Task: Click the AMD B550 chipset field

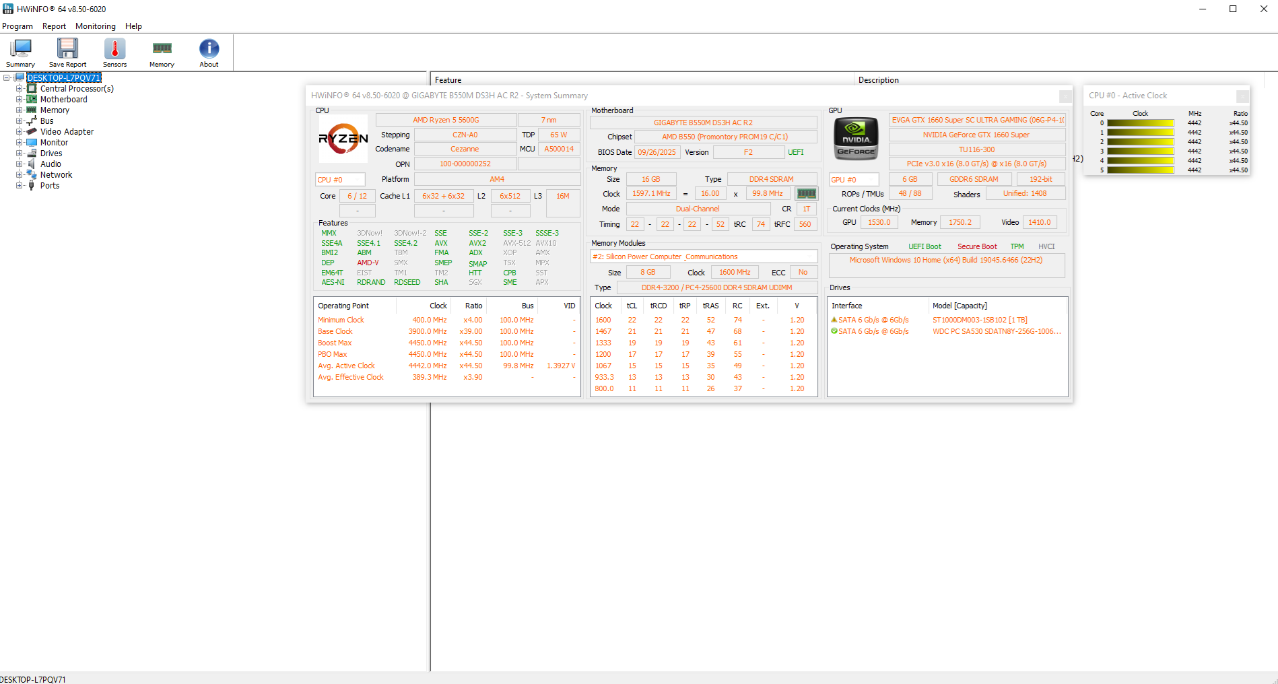Action: (725, 137)
